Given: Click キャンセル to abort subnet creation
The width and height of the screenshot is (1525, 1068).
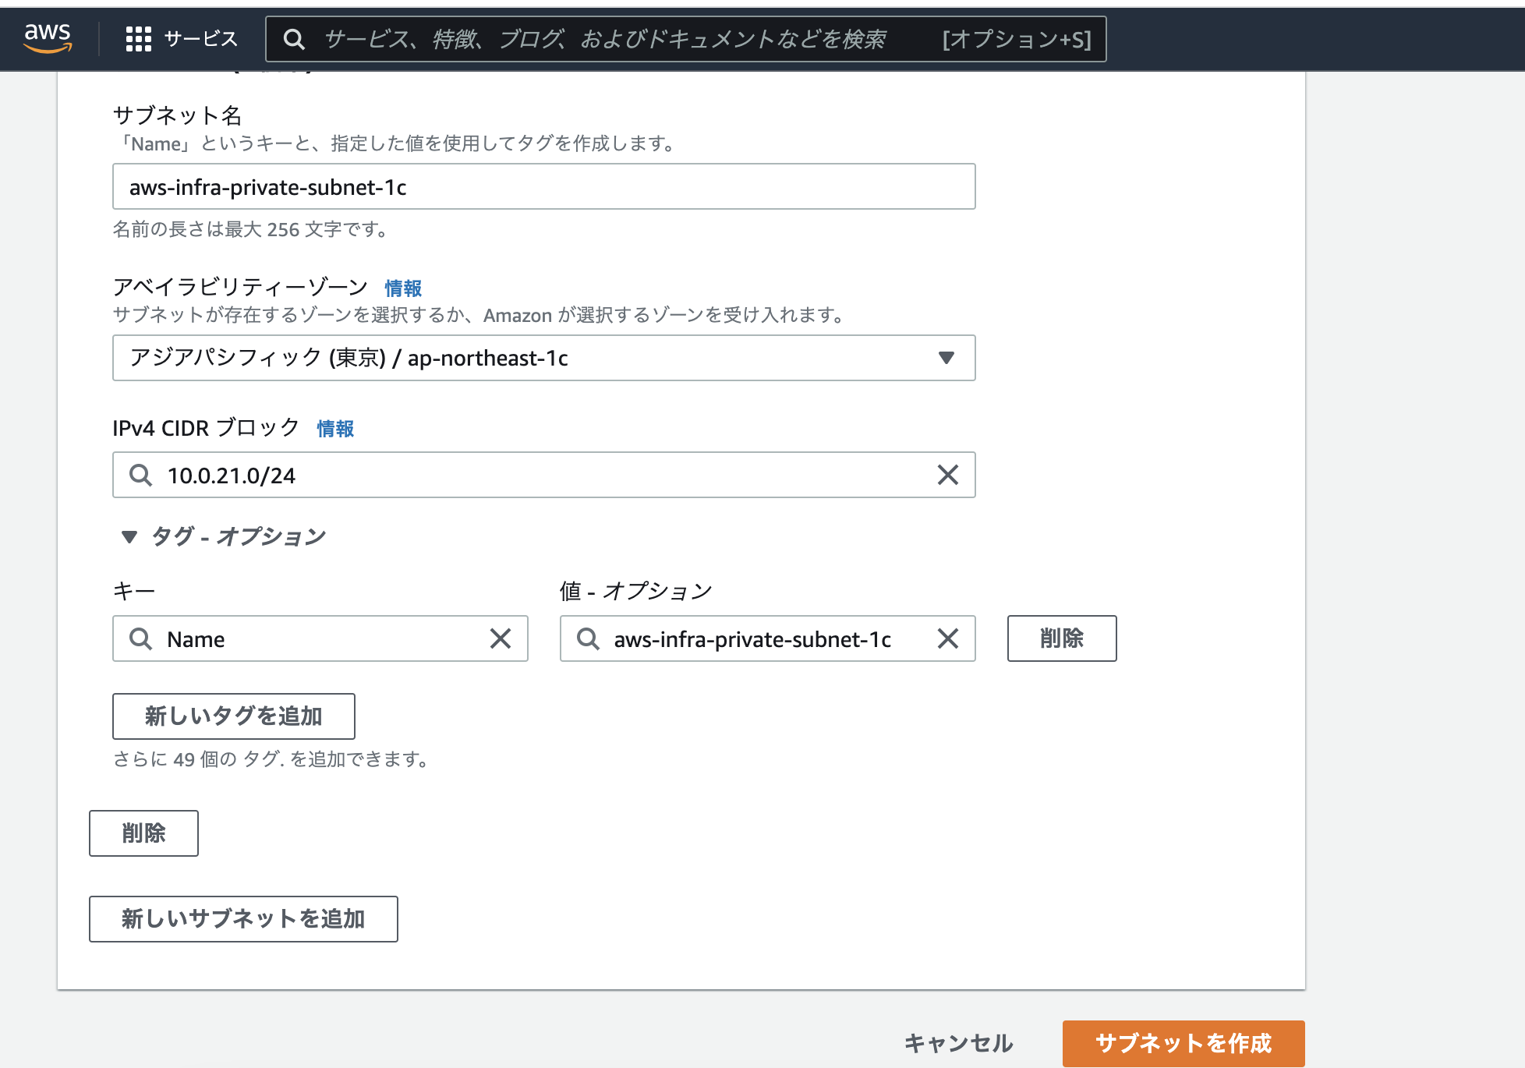Looking at the screenshot, I should tap(957, 1042).
